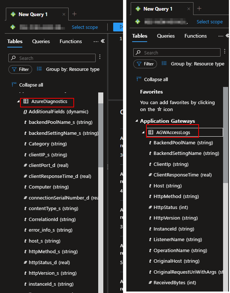Select contentType_s (string) column

coord(51,209)
